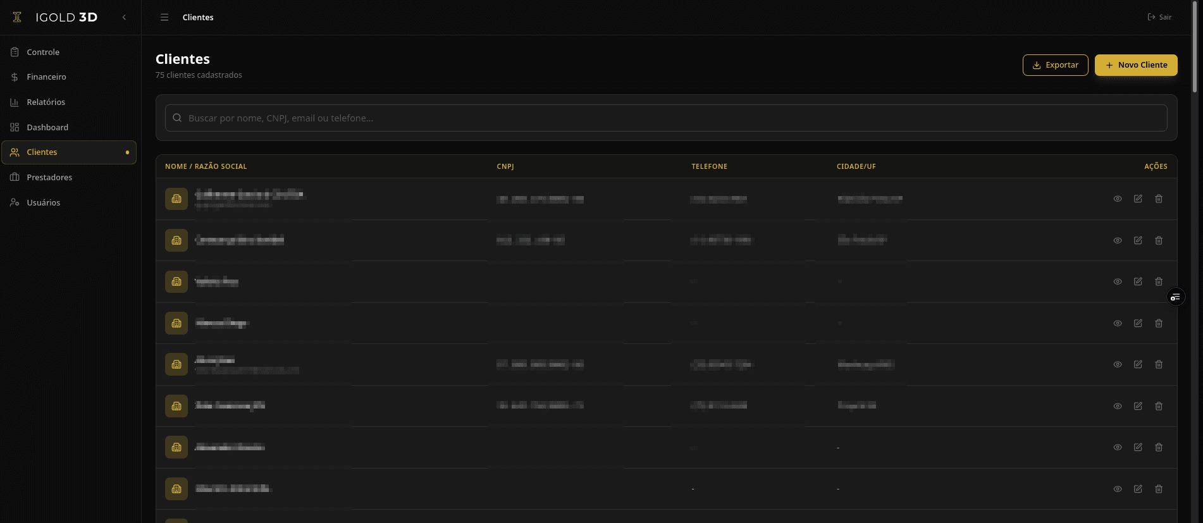The image size is (1203, 523).
Task: Click the TELEFONE column header
Action: tap(709, 166)
